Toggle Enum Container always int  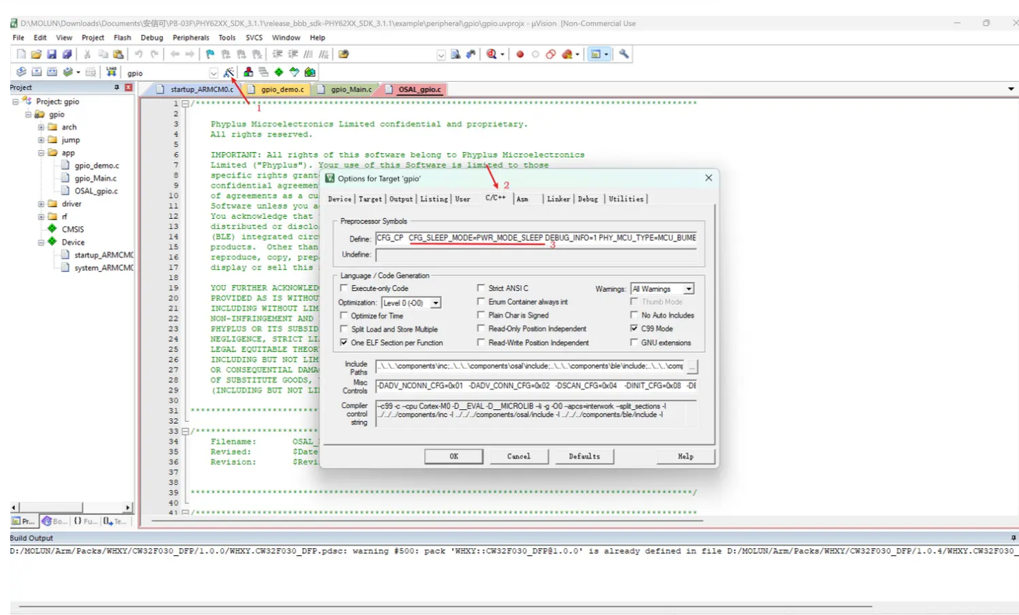[481, 301]
